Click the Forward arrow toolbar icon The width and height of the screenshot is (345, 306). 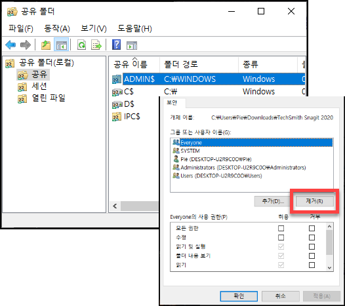point(26,45)
